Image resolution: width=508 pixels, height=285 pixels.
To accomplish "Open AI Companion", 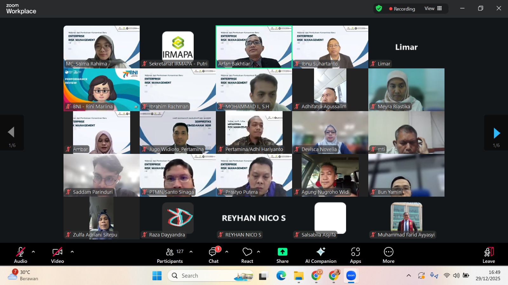I will 321,255.
